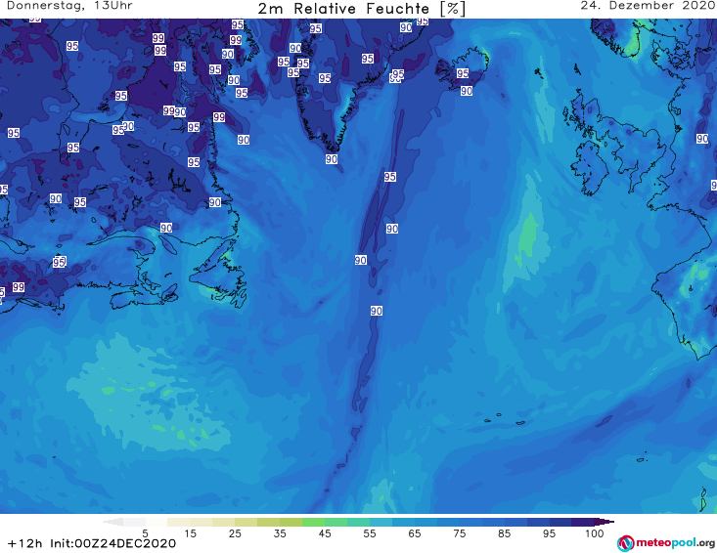Viewport: 717px width, 553px height.
Task: Click the 'Donnerstag, 13Uhr' time label
Action: [69, 6]
